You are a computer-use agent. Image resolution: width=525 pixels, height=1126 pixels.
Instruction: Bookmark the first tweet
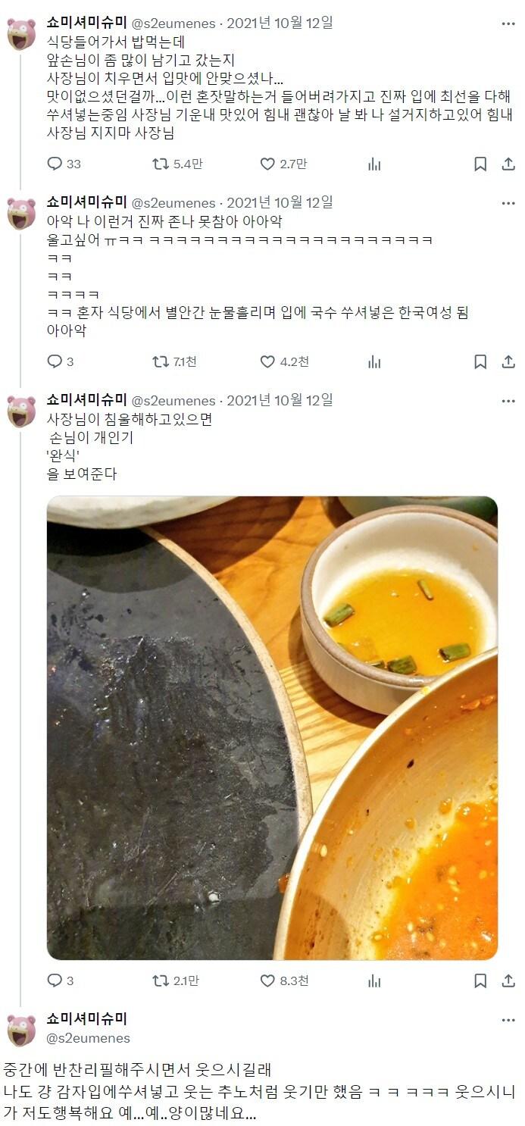pos(480,164)
